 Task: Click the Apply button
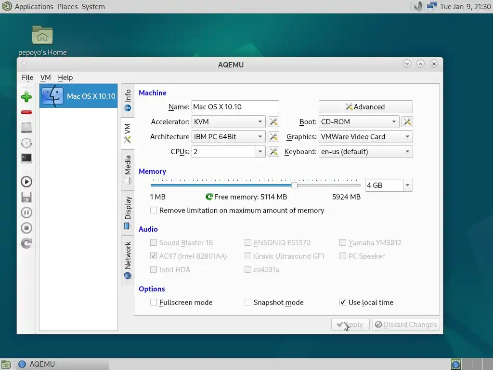[x=350, y=325]
